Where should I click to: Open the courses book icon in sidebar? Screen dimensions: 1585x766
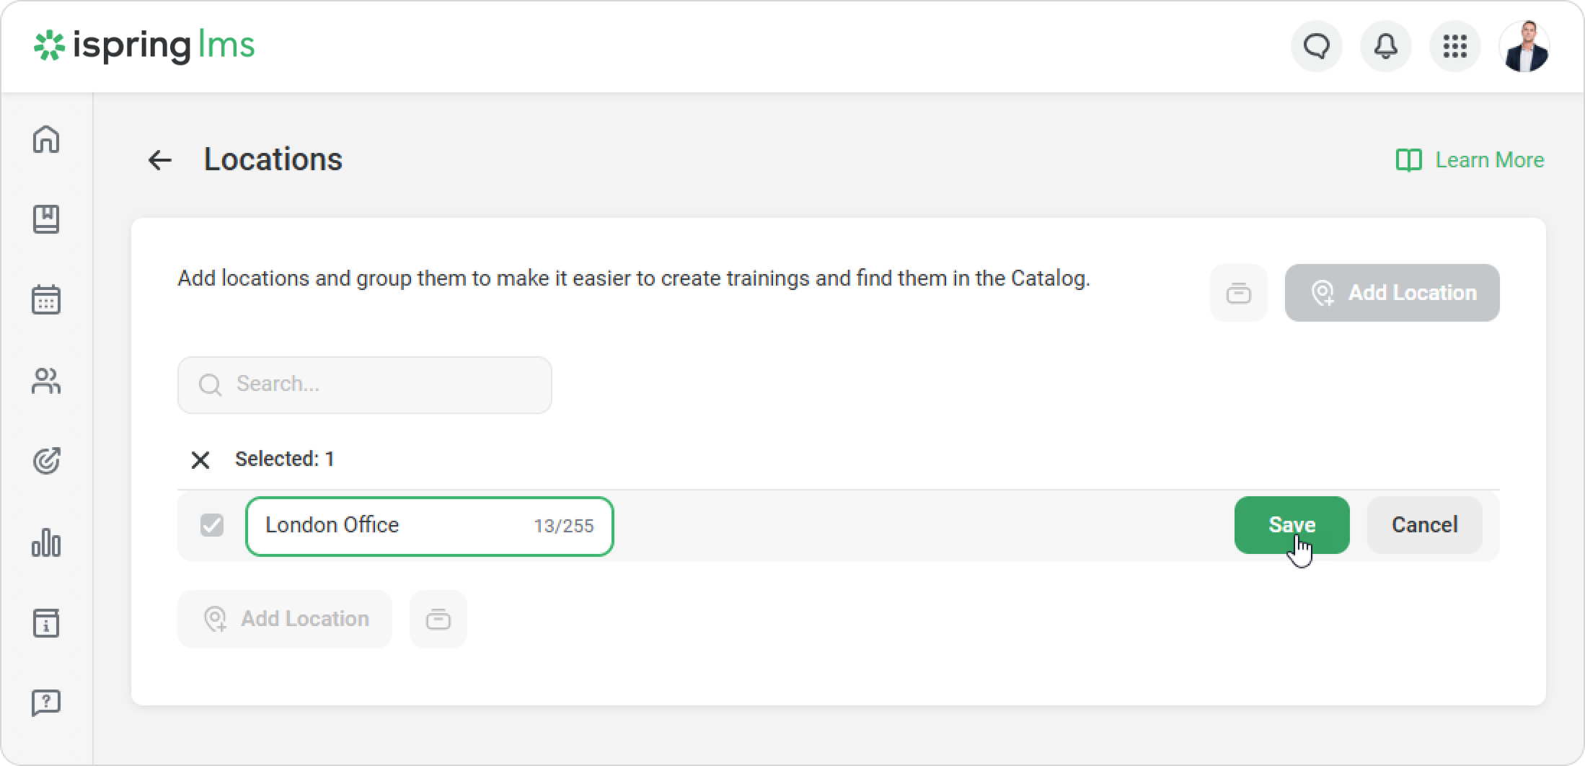pos(46,219)
